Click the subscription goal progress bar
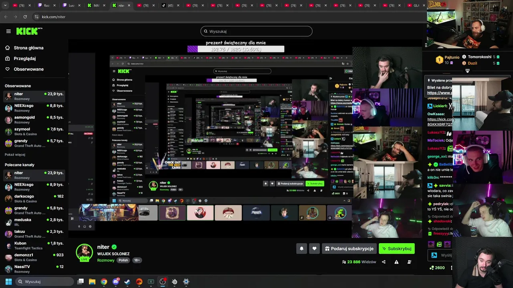The width and height of the screenshot is (513, 288). pyautogui.click(x=236, y=49)
